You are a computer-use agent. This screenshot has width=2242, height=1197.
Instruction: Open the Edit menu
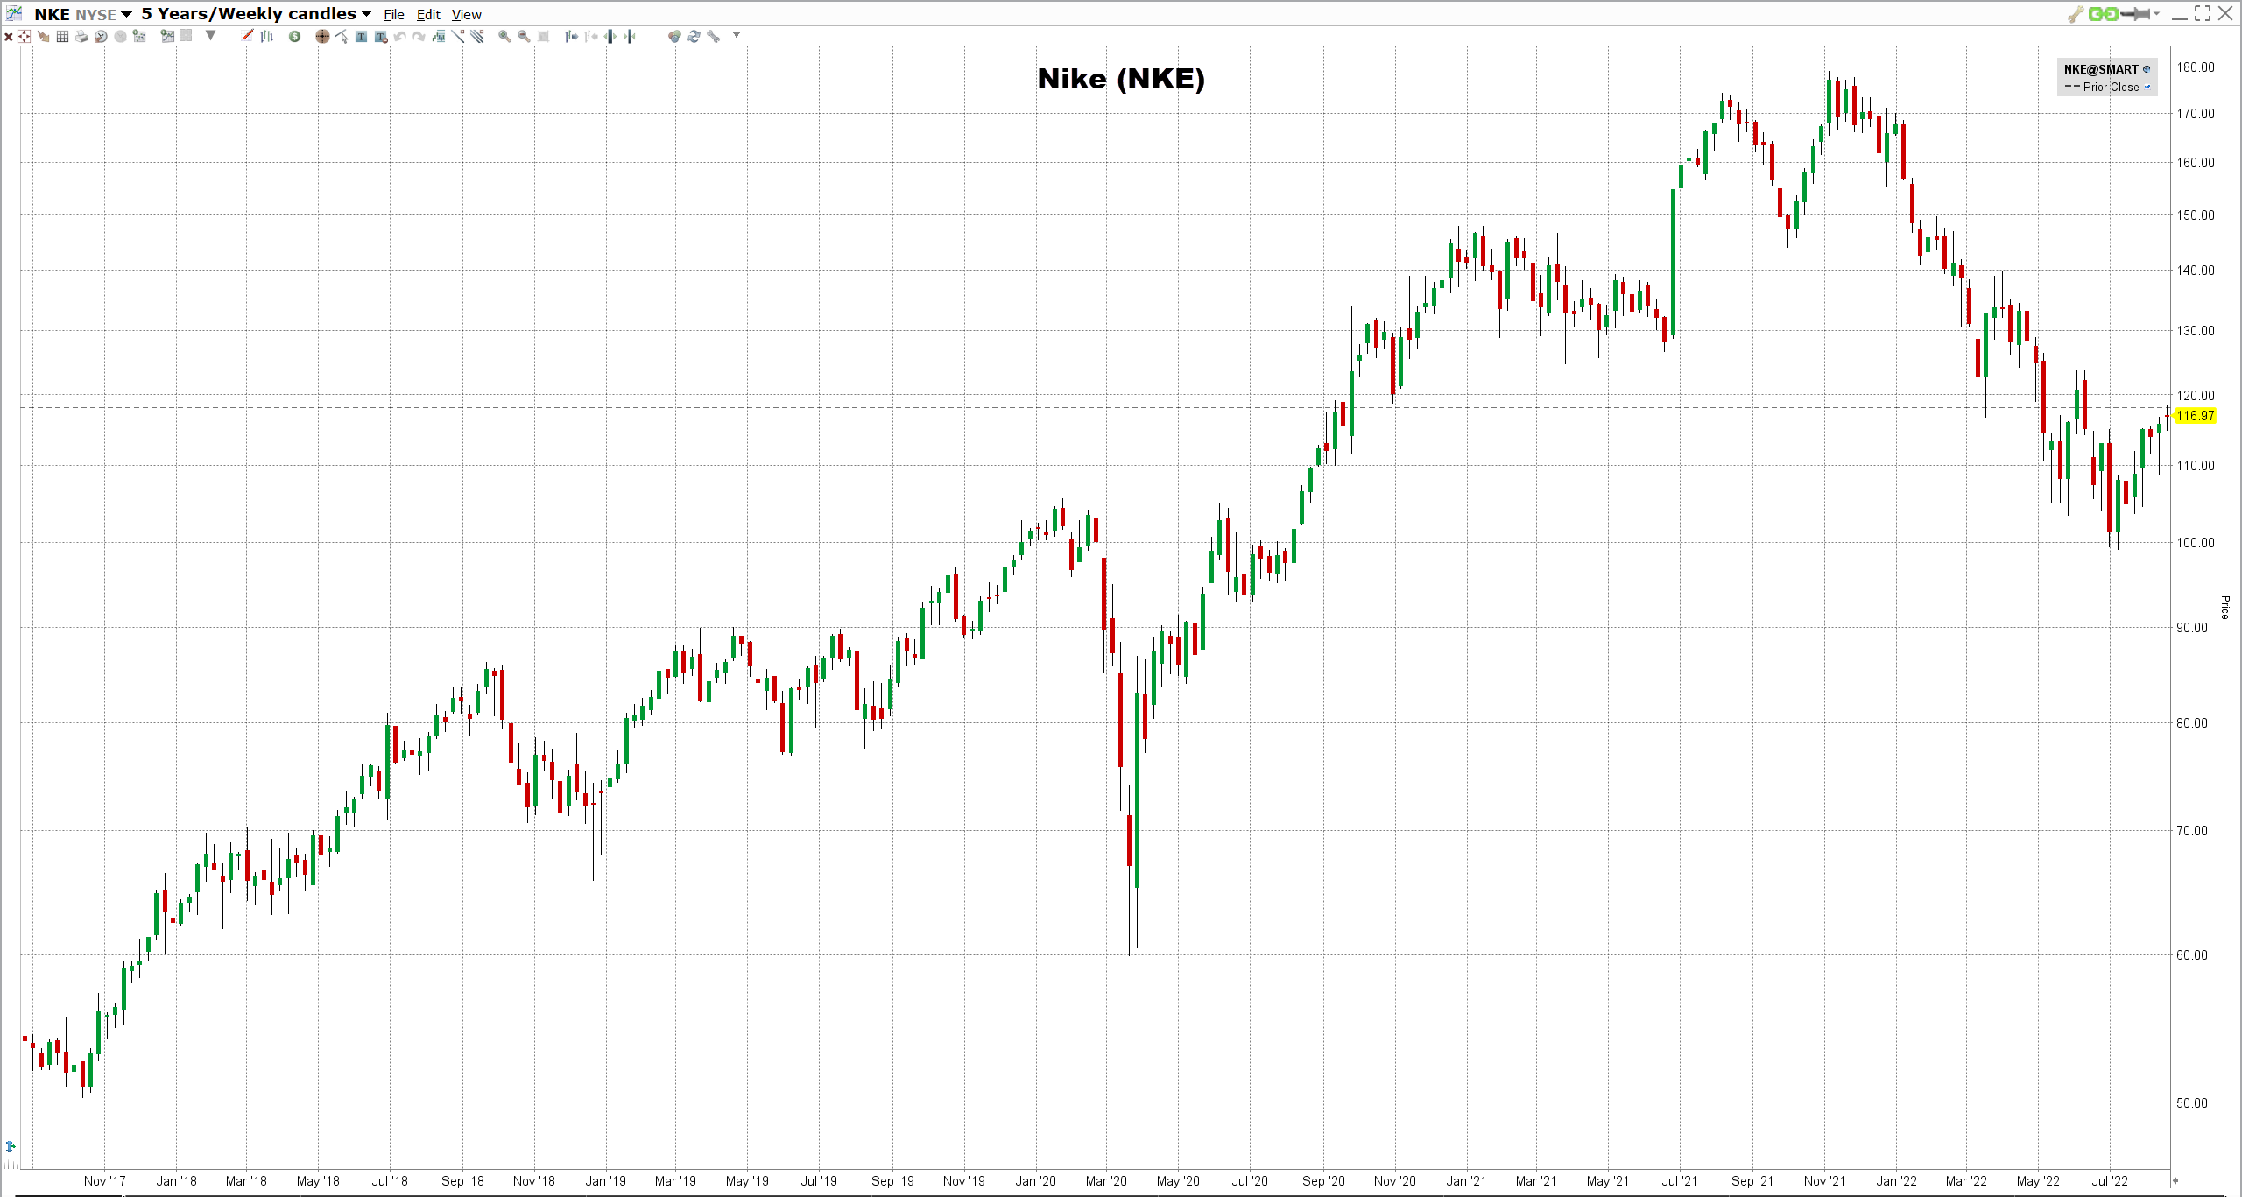[428, 14]
